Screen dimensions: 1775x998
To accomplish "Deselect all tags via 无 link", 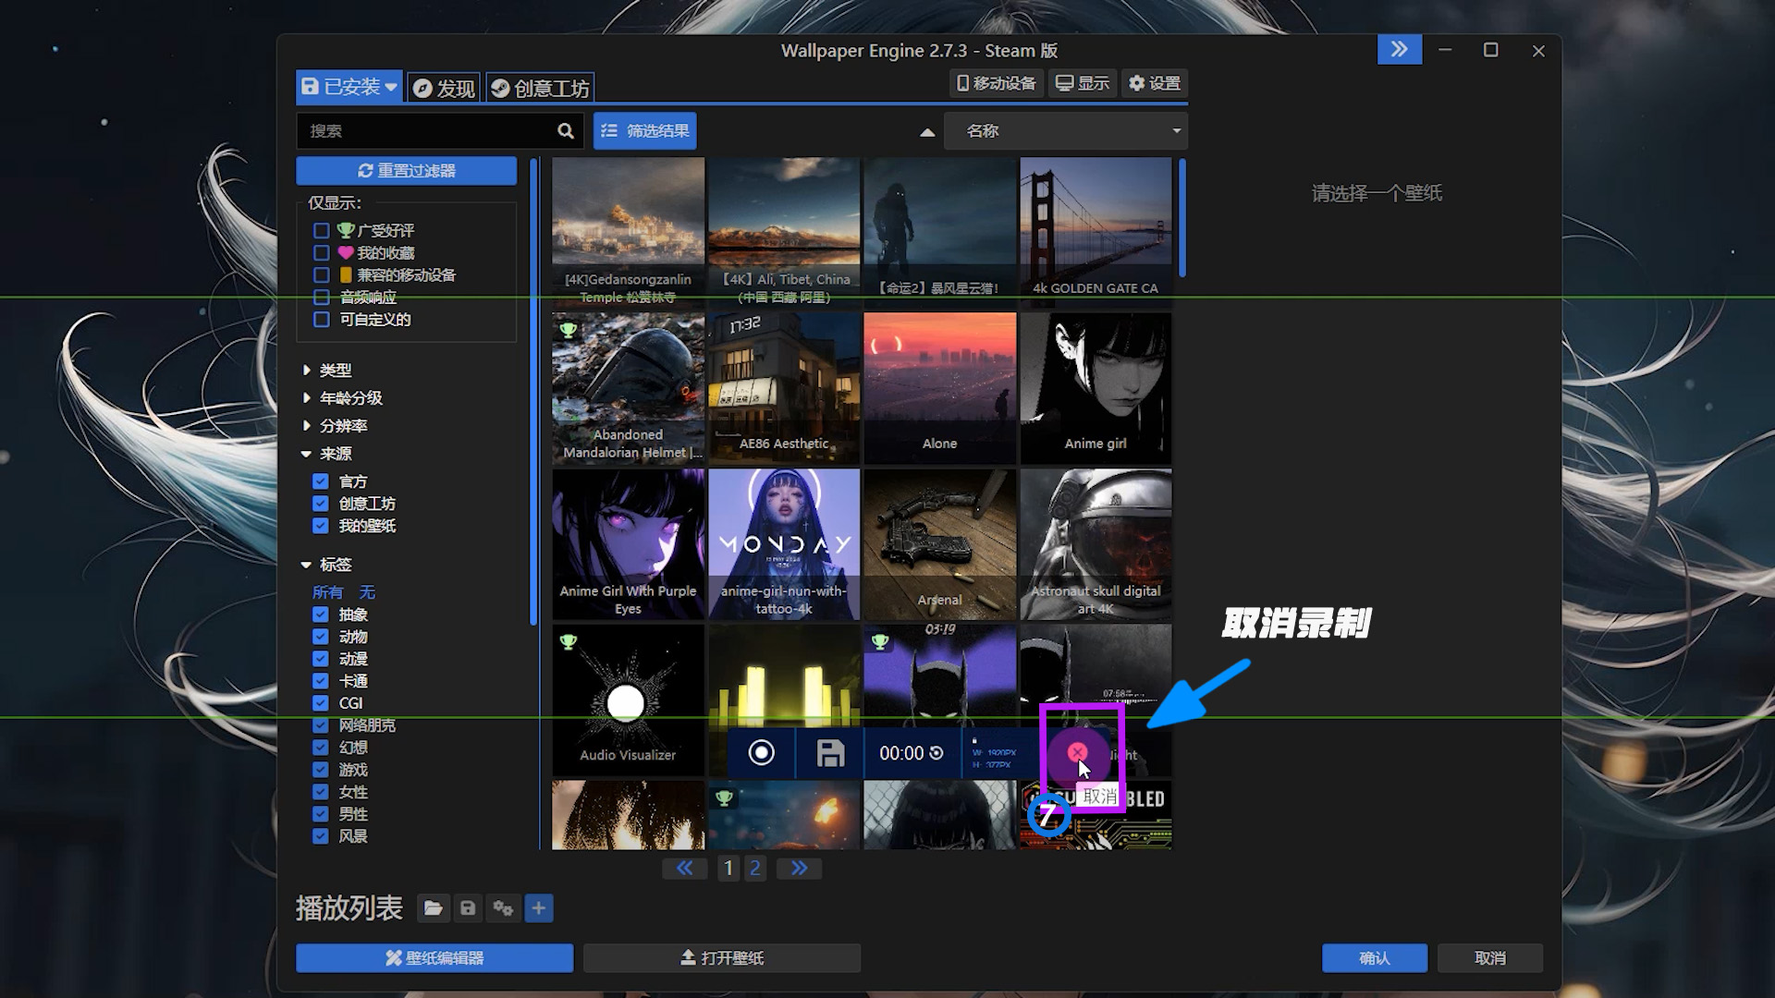I will click(367, 592).
